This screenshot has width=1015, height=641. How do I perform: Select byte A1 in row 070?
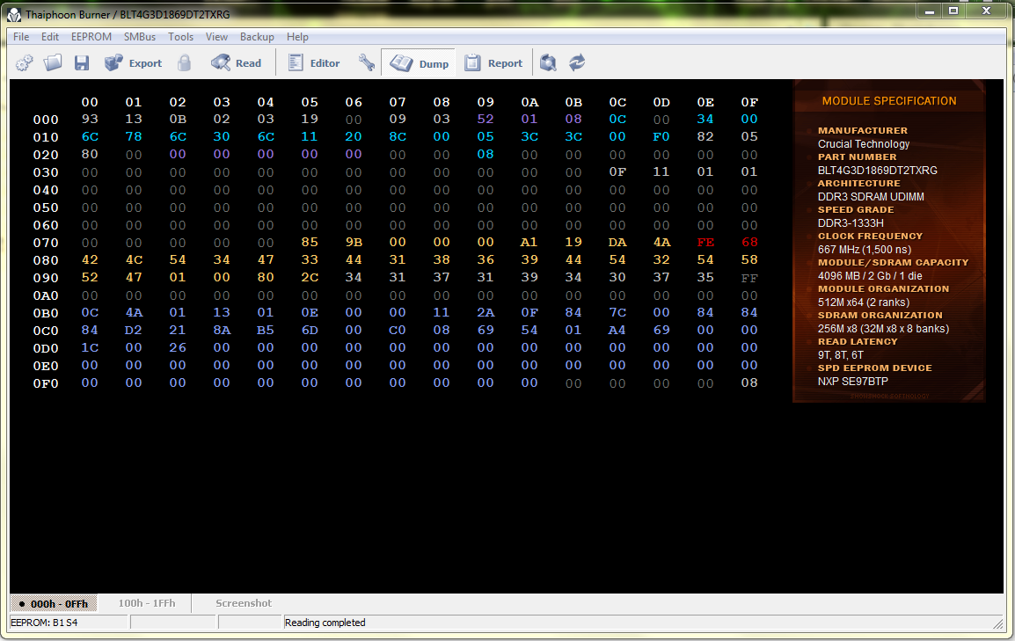tap(529, 243)
